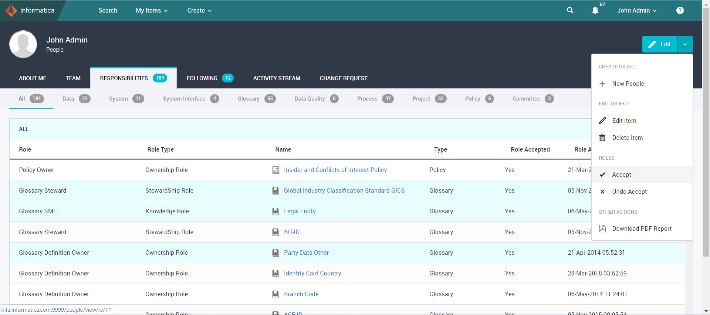
Task: Click glossary icon next to BIT-ID
Action: tap(275, 232)
